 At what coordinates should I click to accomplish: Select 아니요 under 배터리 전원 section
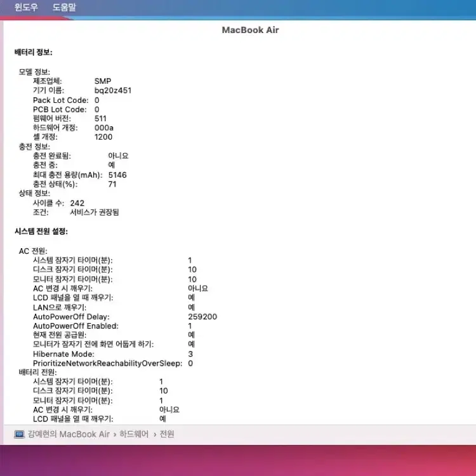(169, 409)
